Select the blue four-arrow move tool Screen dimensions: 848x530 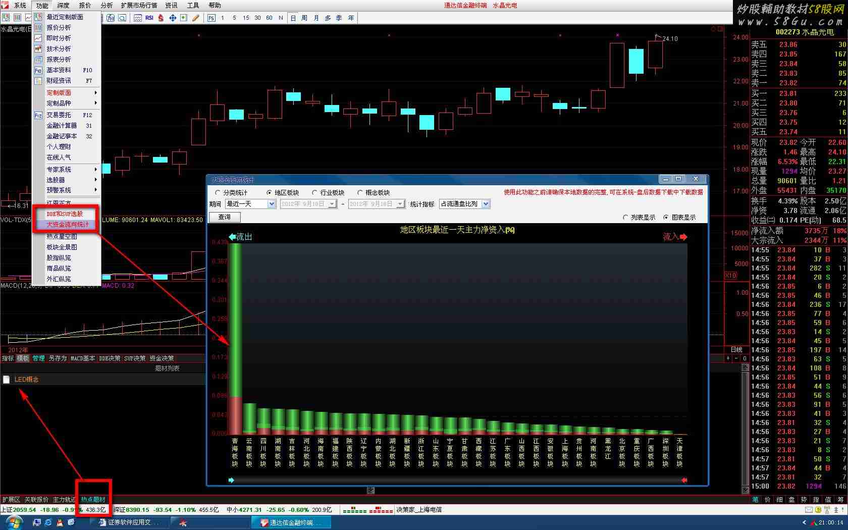point(172,18)
